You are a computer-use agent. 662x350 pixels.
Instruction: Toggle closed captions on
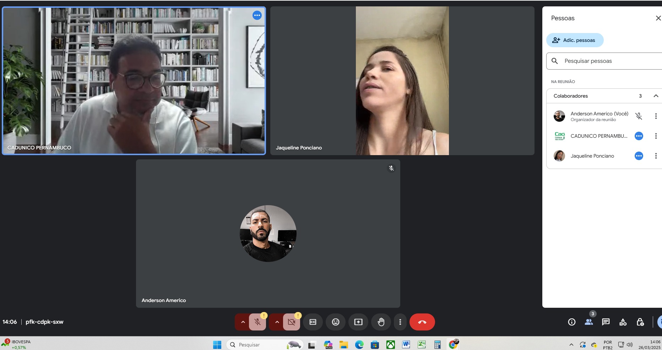(x=313, y=322)
